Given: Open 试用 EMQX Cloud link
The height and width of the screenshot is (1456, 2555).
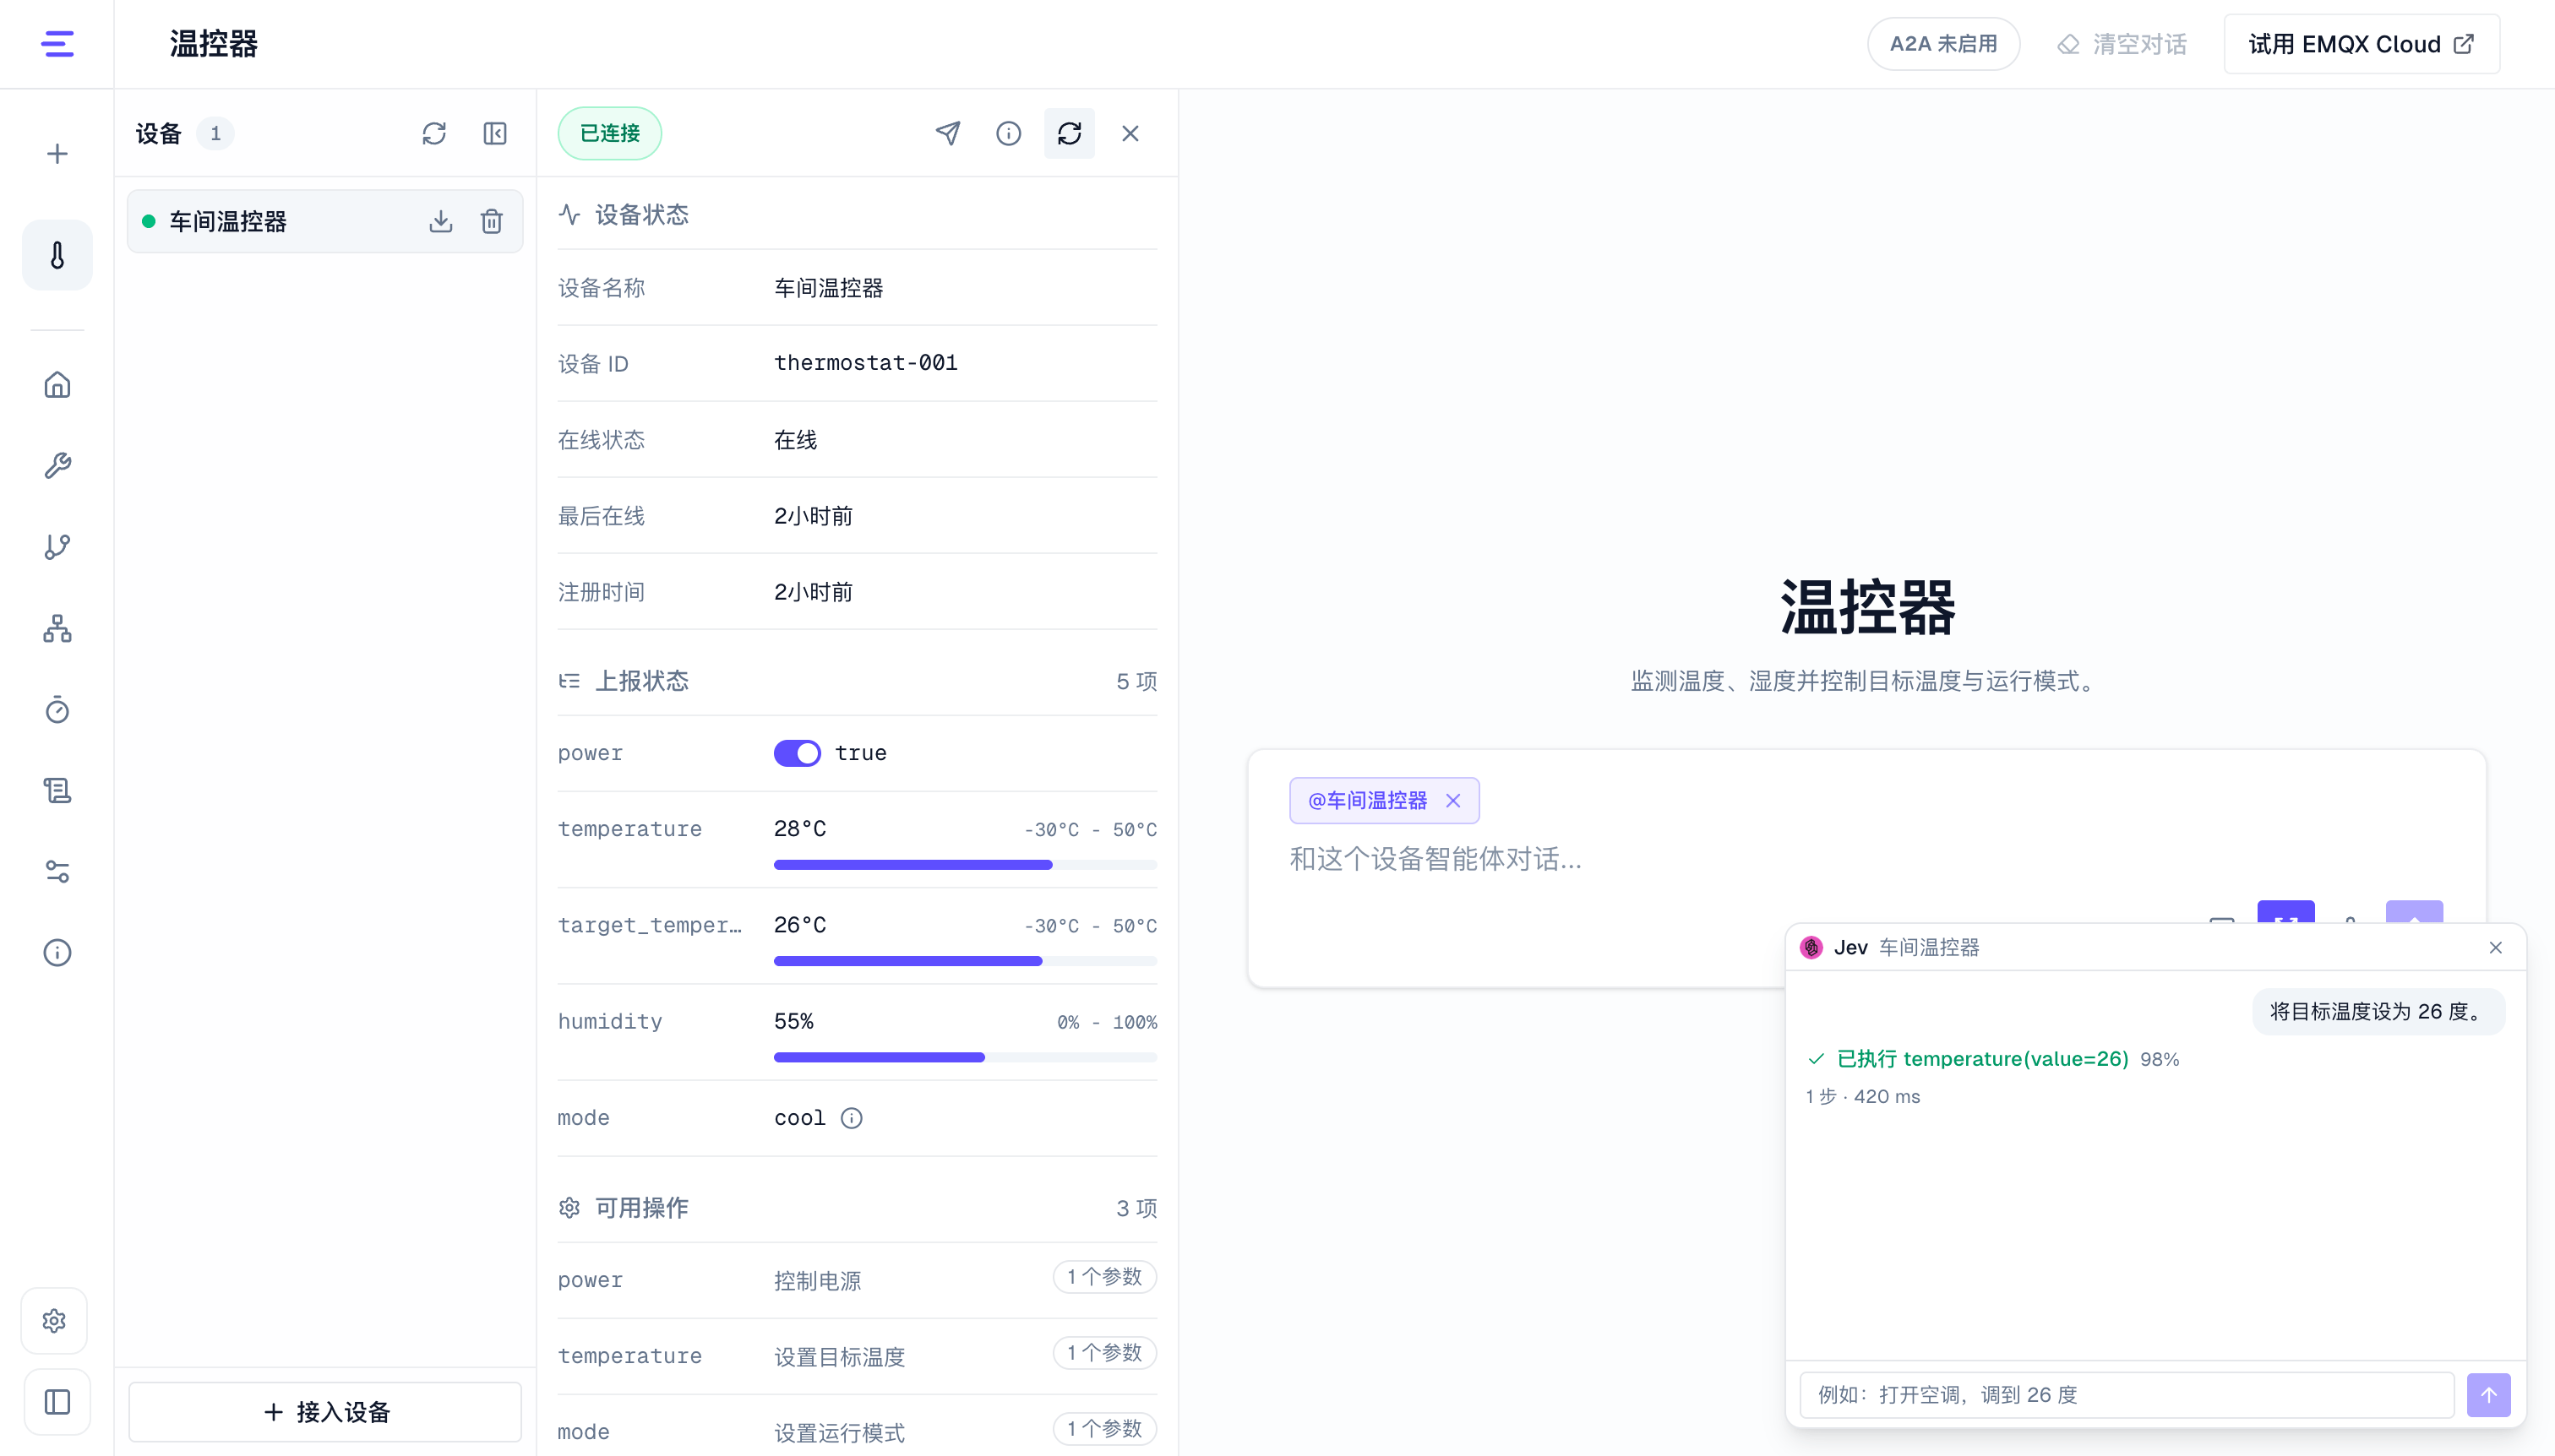Looking at the screenshot, I should (2362, 44).
